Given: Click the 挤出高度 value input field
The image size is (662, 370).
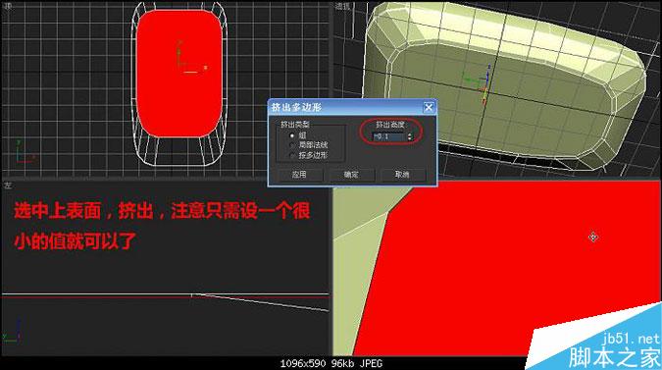Looking at the screenshot, I should click(x=388, y=136).
